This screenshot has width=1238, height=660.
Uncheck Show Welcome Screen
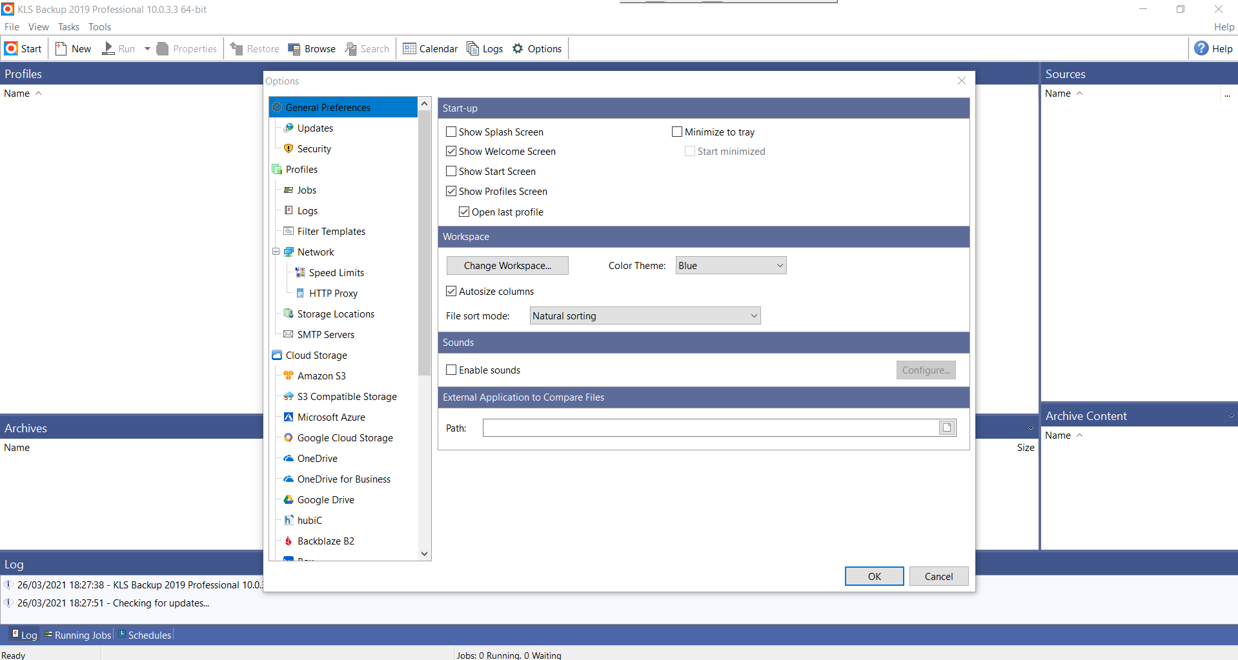(451, 151)
